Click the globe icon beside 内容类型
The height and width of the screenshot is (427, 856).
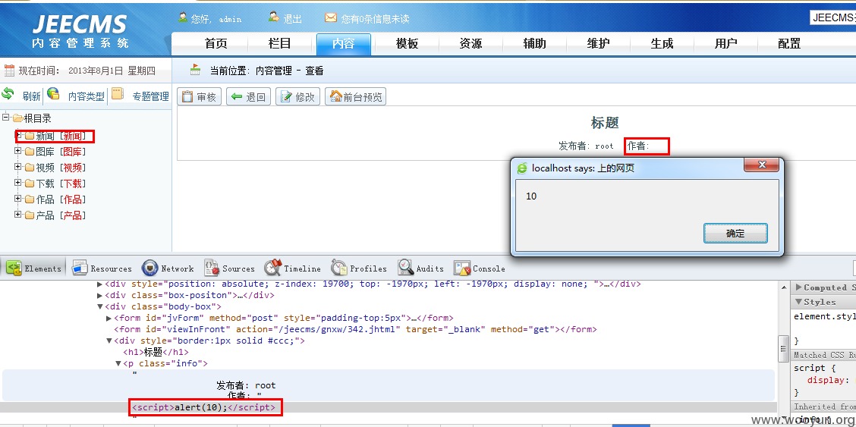(53, 93)
